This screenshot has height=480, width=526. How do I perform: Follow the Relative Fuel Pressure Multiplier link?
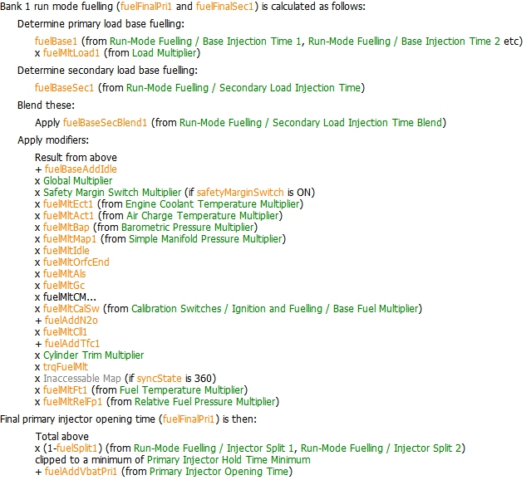click(198, 401)
